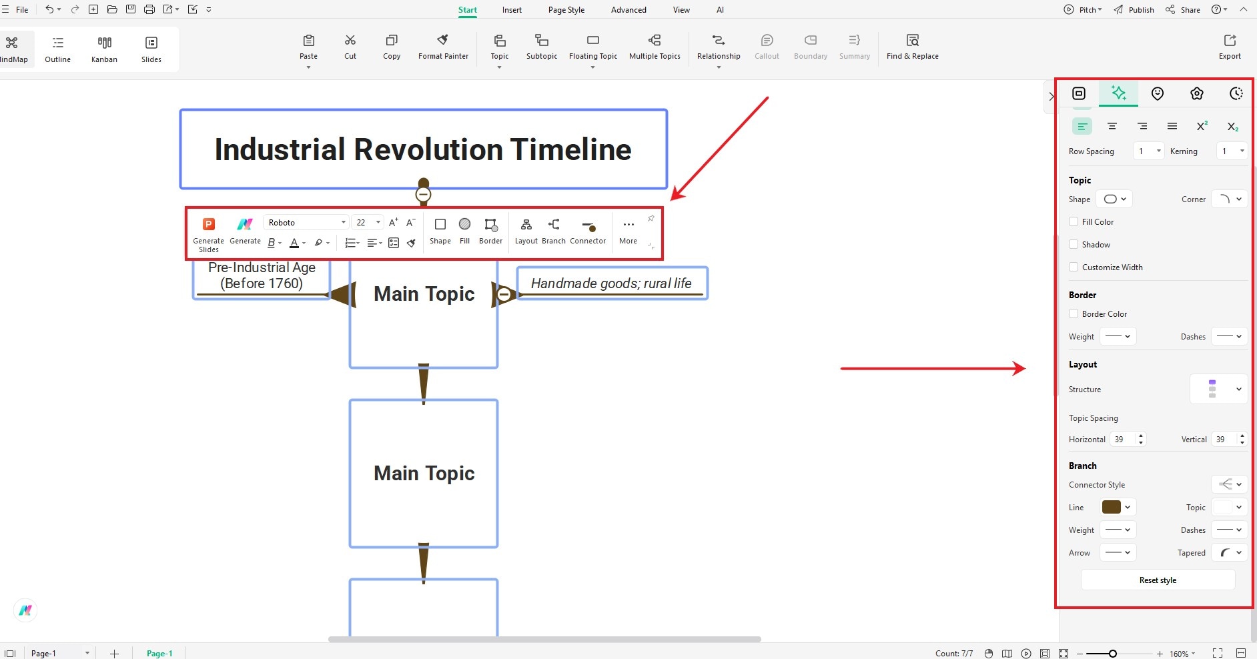This screenshot has width=1257, height=659.
Task: Open Border option in floating toolbar
Action: (491, 231)
